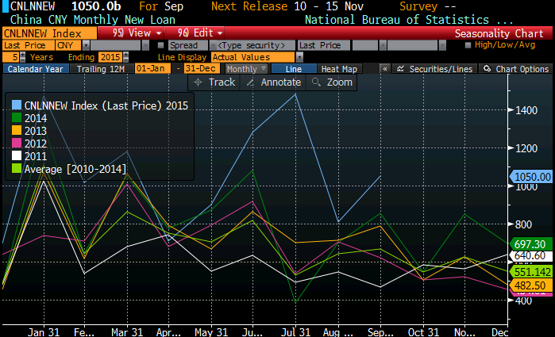Activate the Zoom magnifier tool
Image resolution: width=555 pixels, height=337 pixels.
click(332, 82)
